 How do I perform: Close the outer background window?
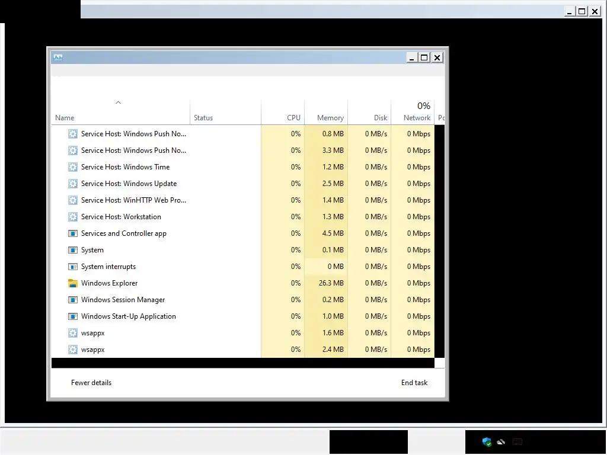(x=595, y=11)
